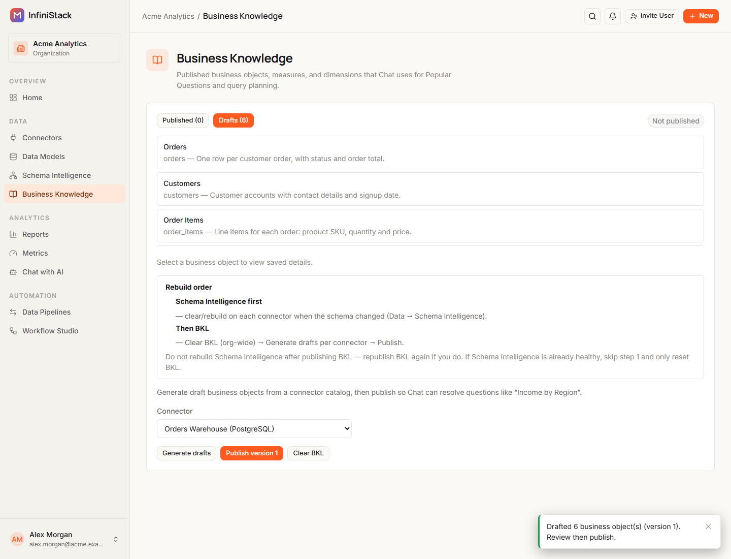Select the Order Items business object
This screenshot has height=559, width=731.
(x=430, y=226)
